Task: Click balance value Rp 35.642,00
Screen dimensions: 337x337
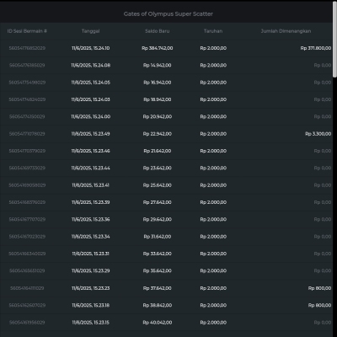Action: [x=158, y=271]
